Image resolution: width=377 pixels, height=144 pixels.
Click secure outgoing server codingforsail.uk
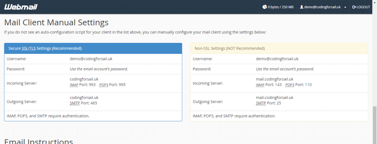pos(84,97)
